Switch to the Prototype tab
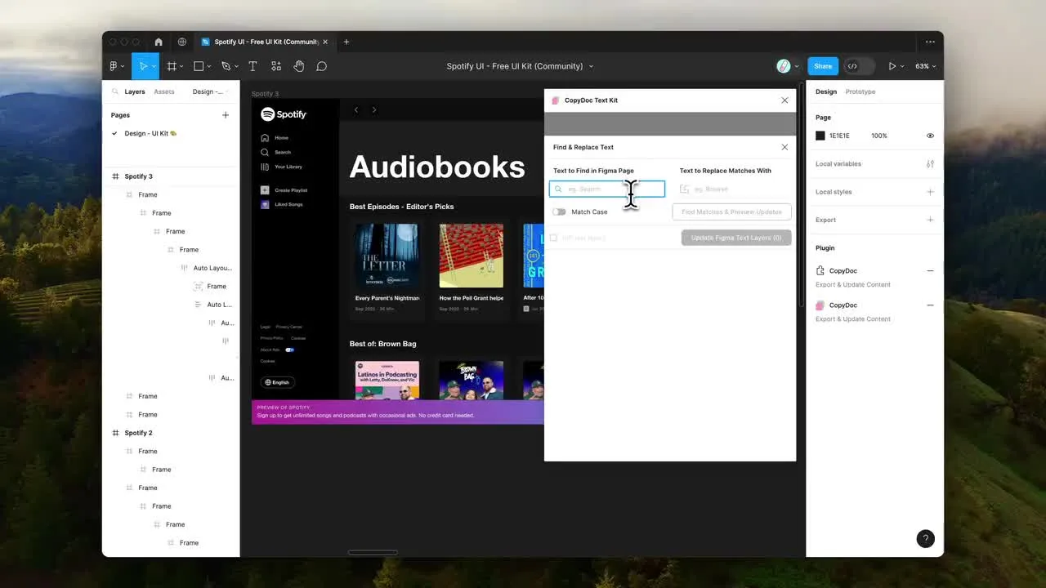The width and height of the screenshot is (1046, 588). [860, 92]
